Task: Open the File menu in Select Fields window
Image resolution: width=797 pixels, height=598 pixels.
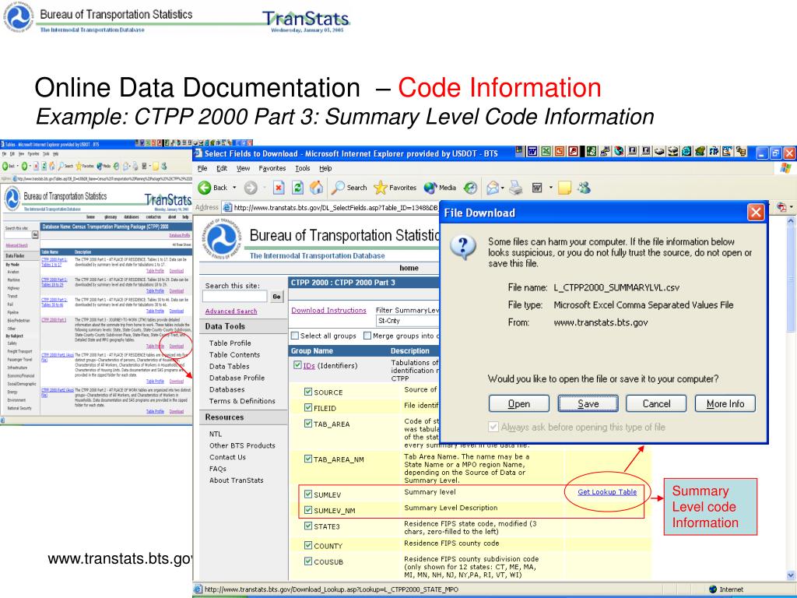Action: tap(202, 168)
